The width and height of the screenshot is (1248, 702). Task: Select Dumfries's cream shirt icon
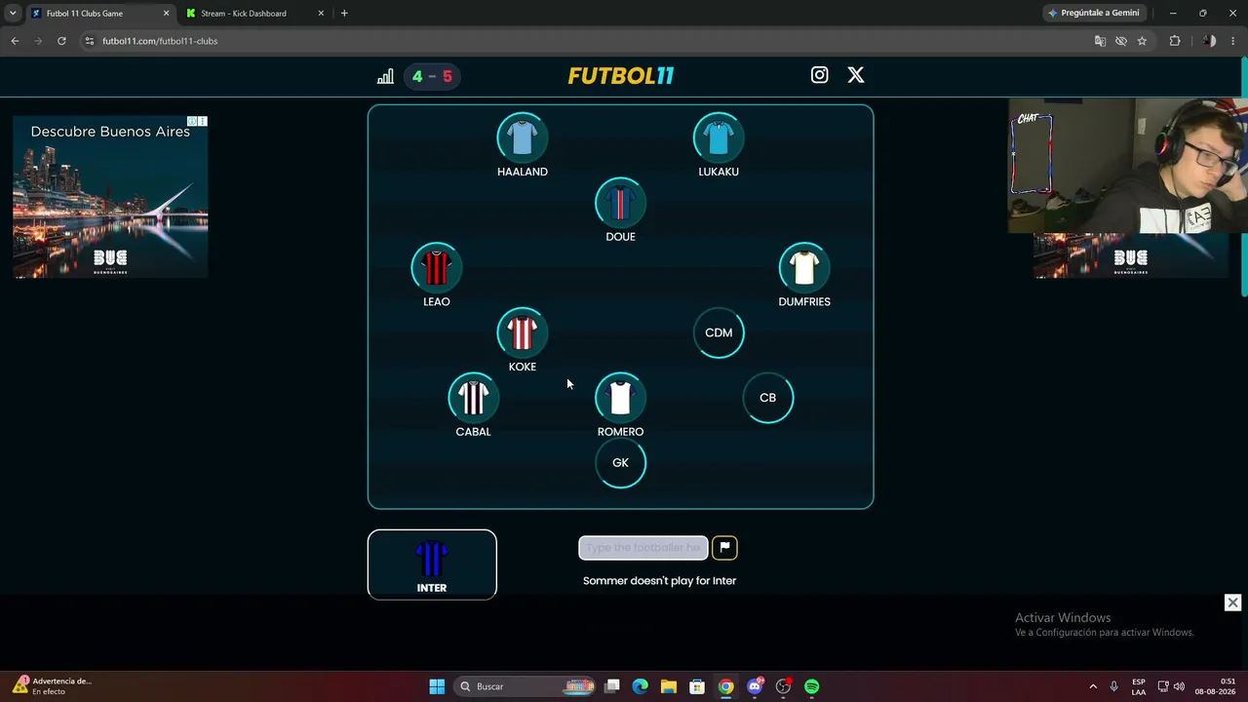[x=804, y=268]
